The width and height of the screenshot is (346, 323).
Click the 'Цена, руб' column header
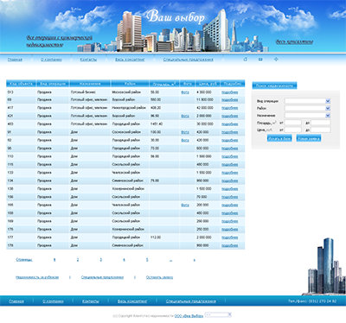(x=208, y=84)
